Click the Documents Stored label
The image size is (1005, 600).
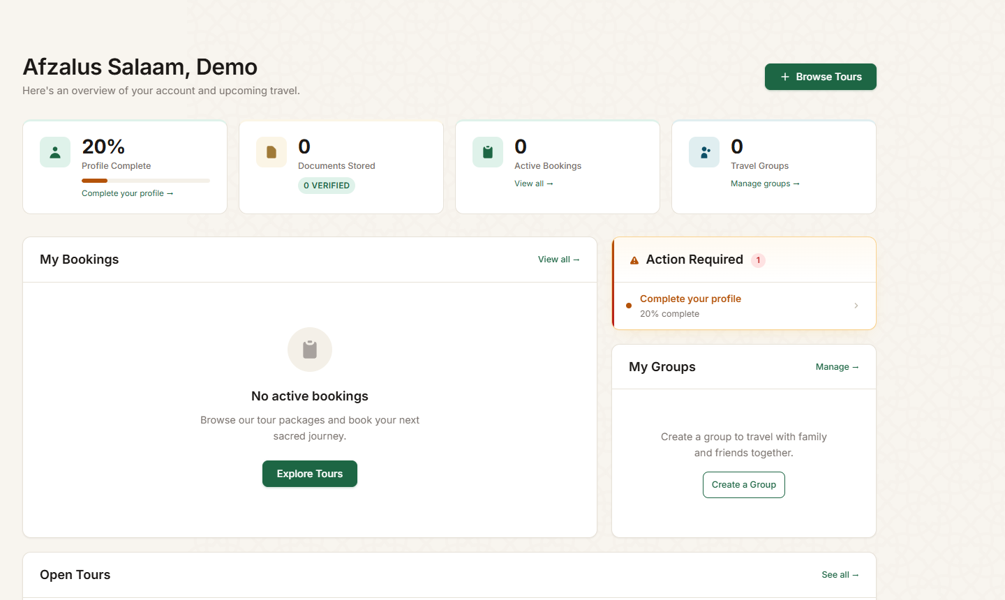coord(336,166)
